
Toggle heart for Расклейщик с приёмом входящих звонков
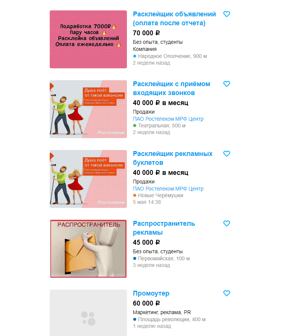[227, 84]
